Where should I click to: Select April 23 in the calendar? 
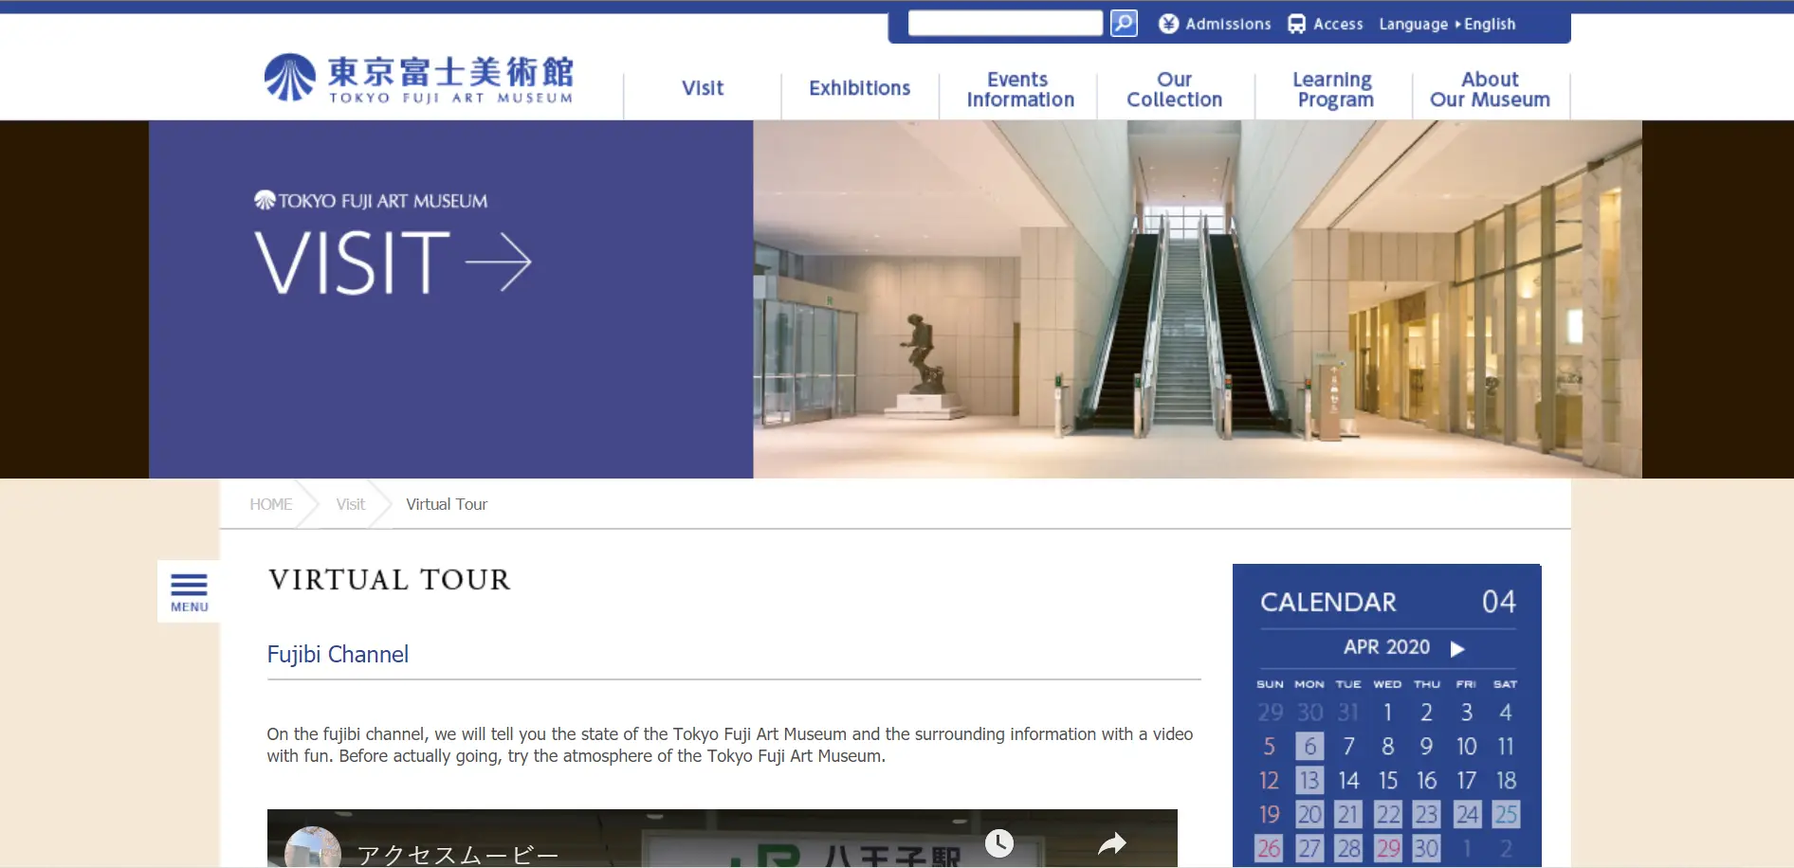[x=1427, y=814]
